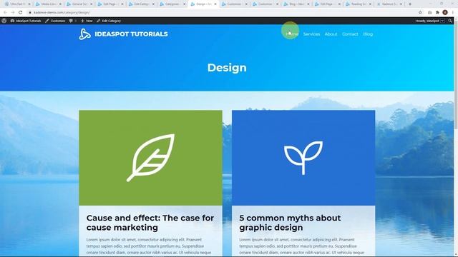Open the Chrome three-dot menu
The height and width of the screenshot is (257, 458).
453,13
